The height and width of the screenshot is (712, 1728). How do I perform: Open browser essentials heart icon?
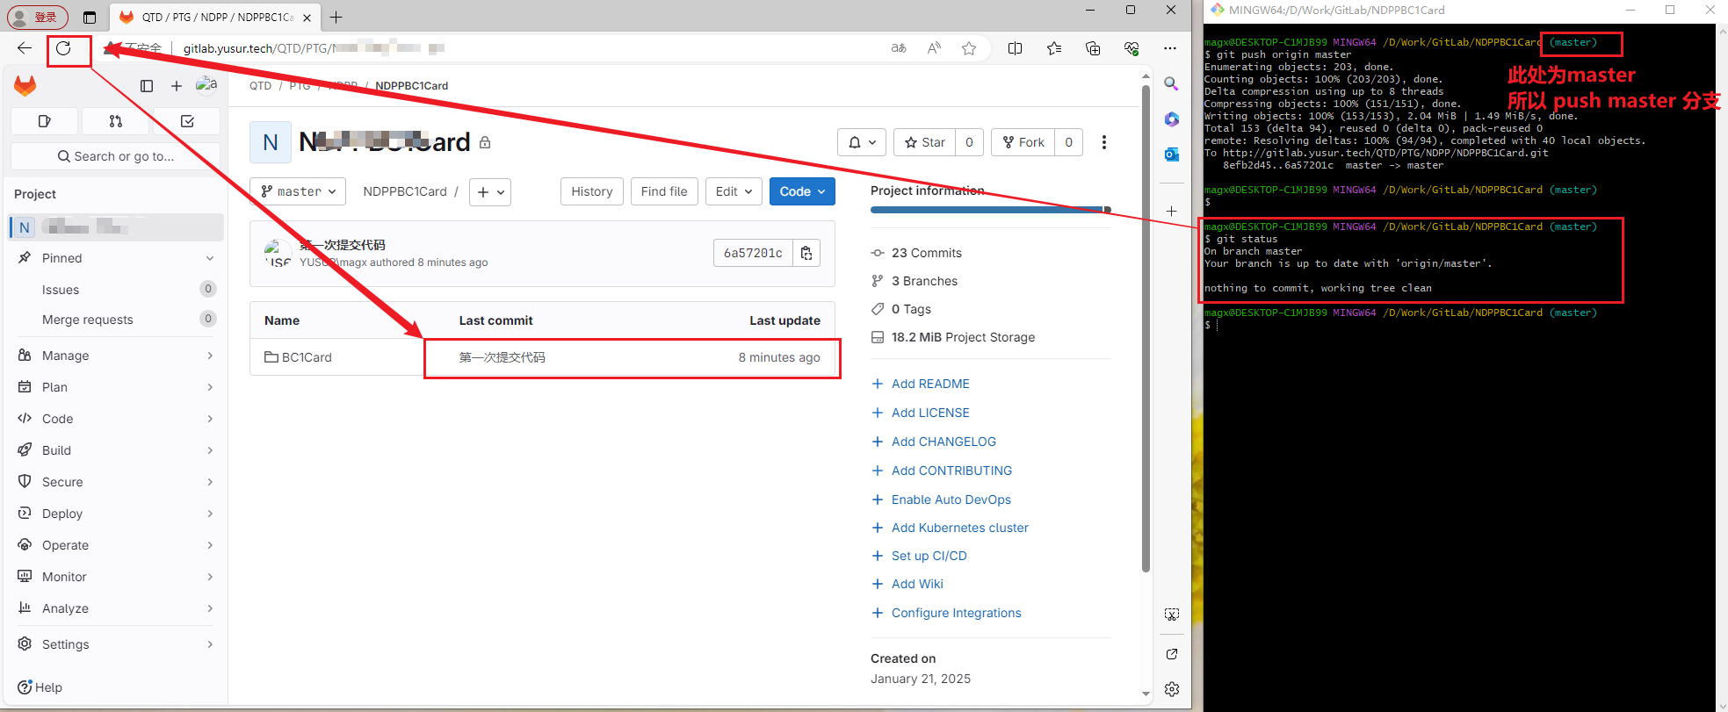click(x=1132, y=48)
